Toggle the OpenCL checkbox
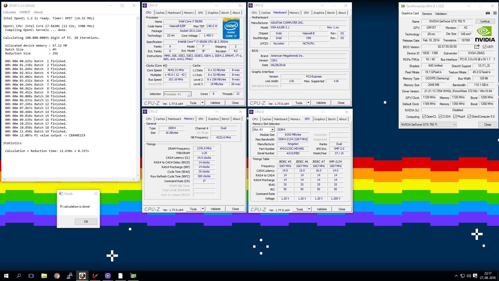Viewport: 499px width, 281px height. 424,117
